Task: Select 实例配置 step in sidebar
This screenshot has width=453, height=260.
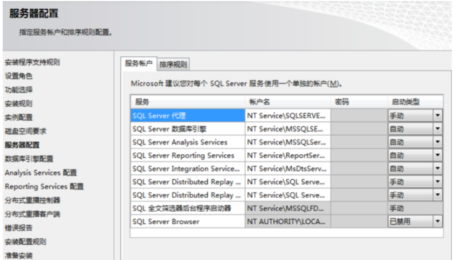Action: 18,118
